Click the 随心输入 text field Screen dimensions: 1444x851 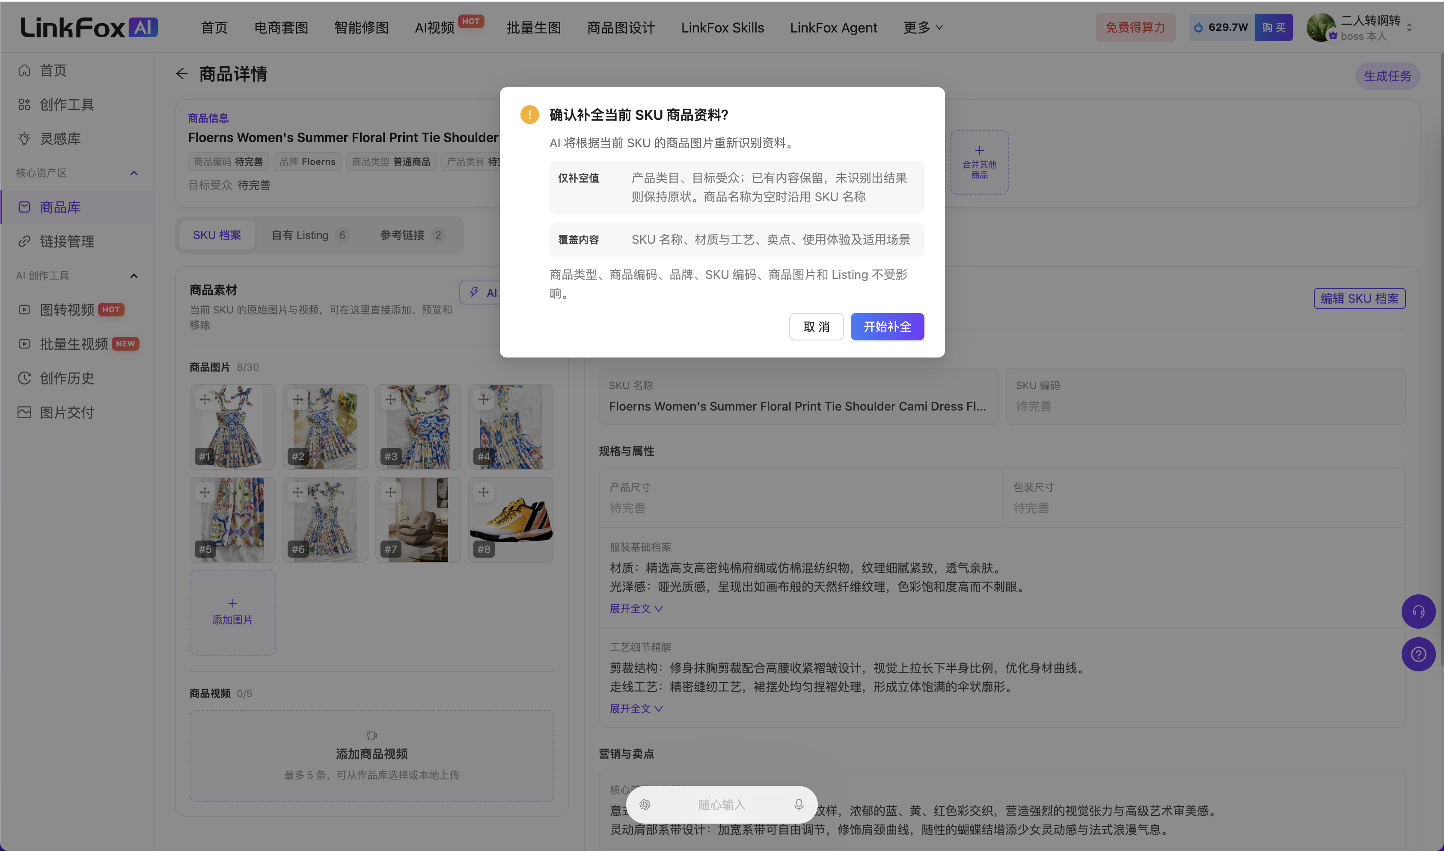(722, 804)
